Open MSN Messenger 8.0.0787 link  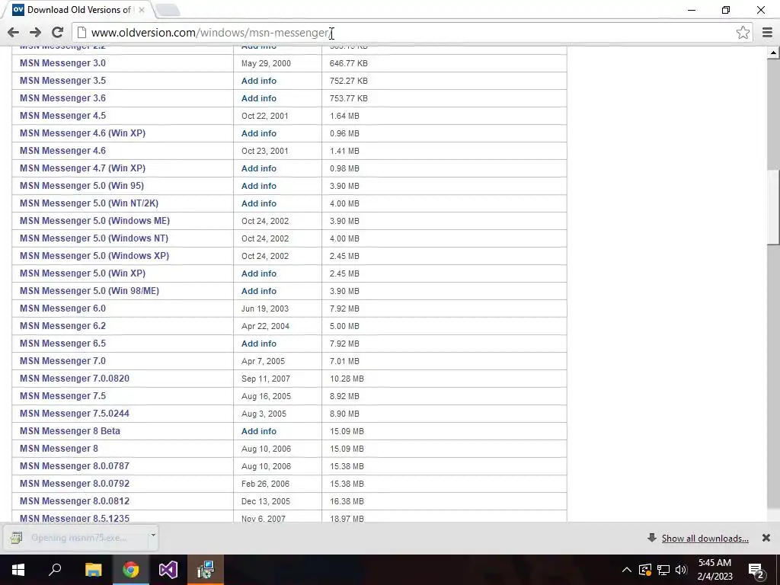click(x=75, y=466)
